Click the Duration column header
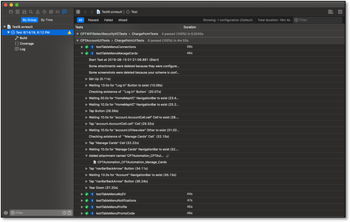This screenshot has height=222, width=350. tap(190, 27)
